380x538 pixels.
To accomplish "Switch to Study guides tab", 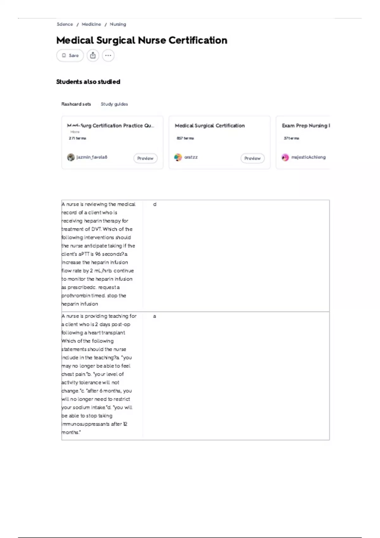I will [x=114, y=104].
